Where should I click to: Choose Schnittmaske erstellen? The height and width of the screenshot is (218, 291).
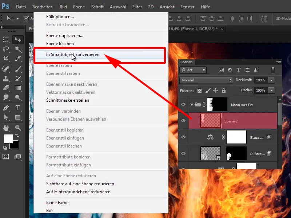68,100
